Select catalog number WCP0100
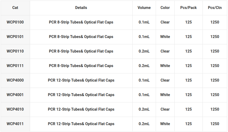The width and height of the screenshot is (228, 132). 15,22
